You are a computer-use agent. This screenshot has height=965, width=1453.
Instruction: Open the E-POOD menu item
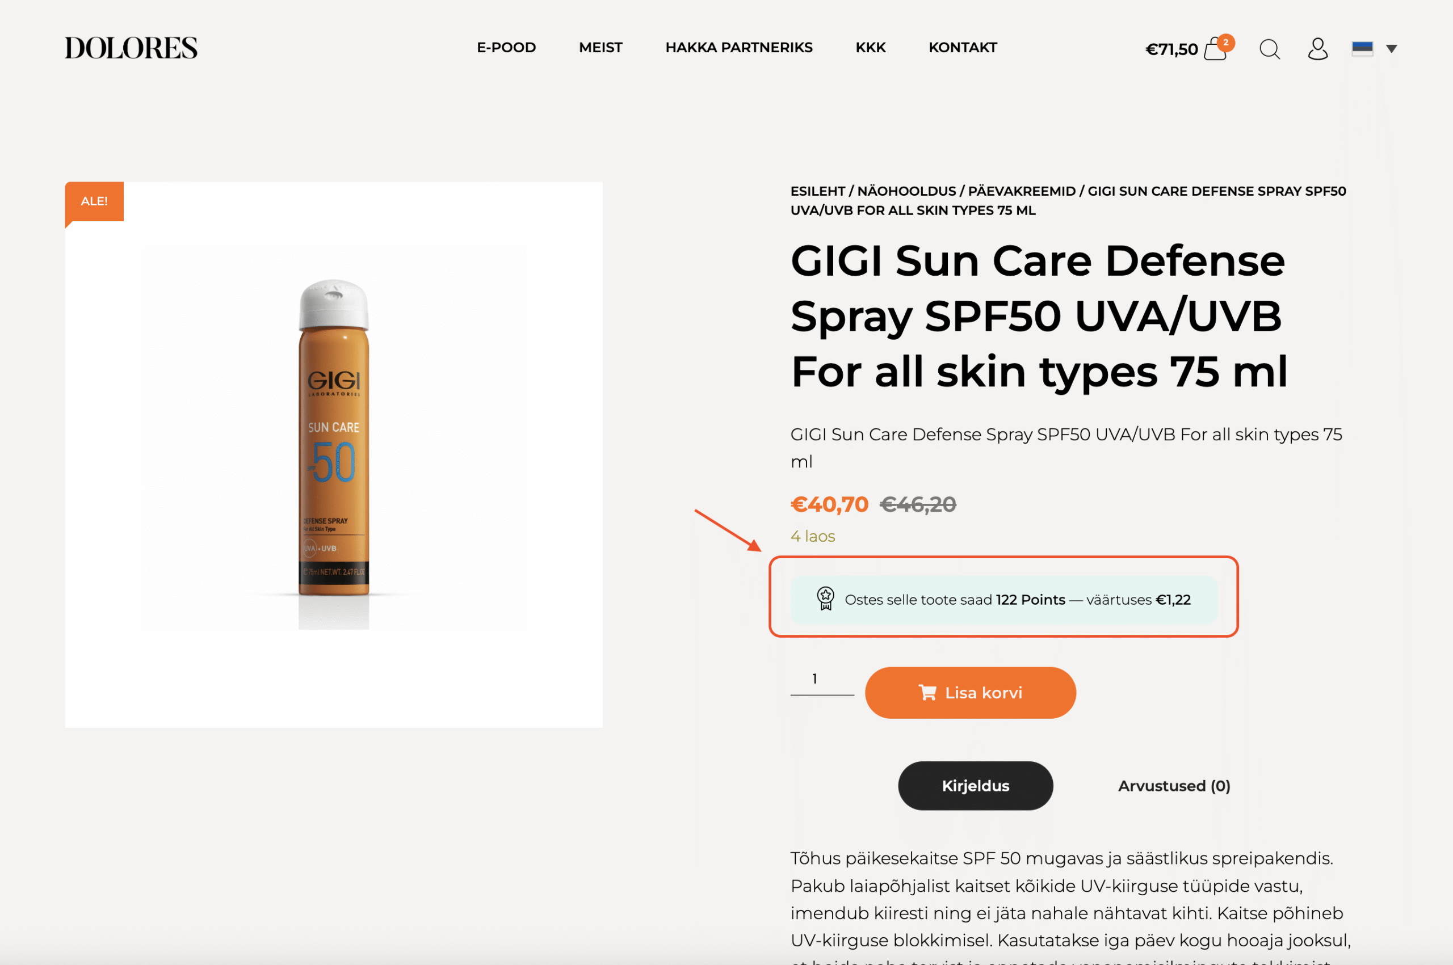point(506,48)
